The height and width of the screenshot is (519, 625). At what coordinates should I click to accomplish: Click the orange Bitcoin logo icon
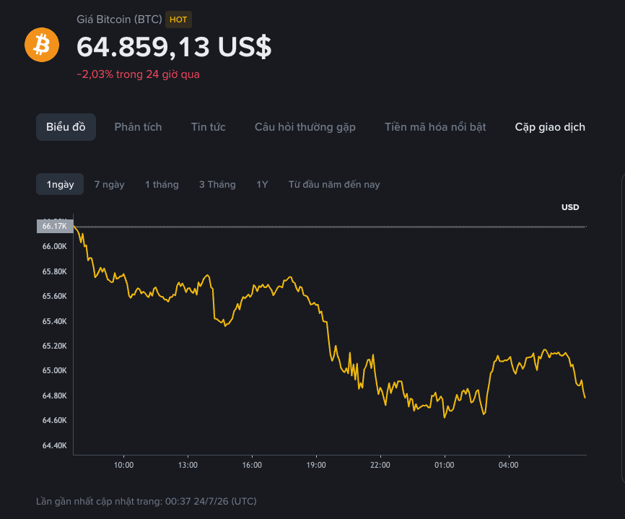(42, 45)
